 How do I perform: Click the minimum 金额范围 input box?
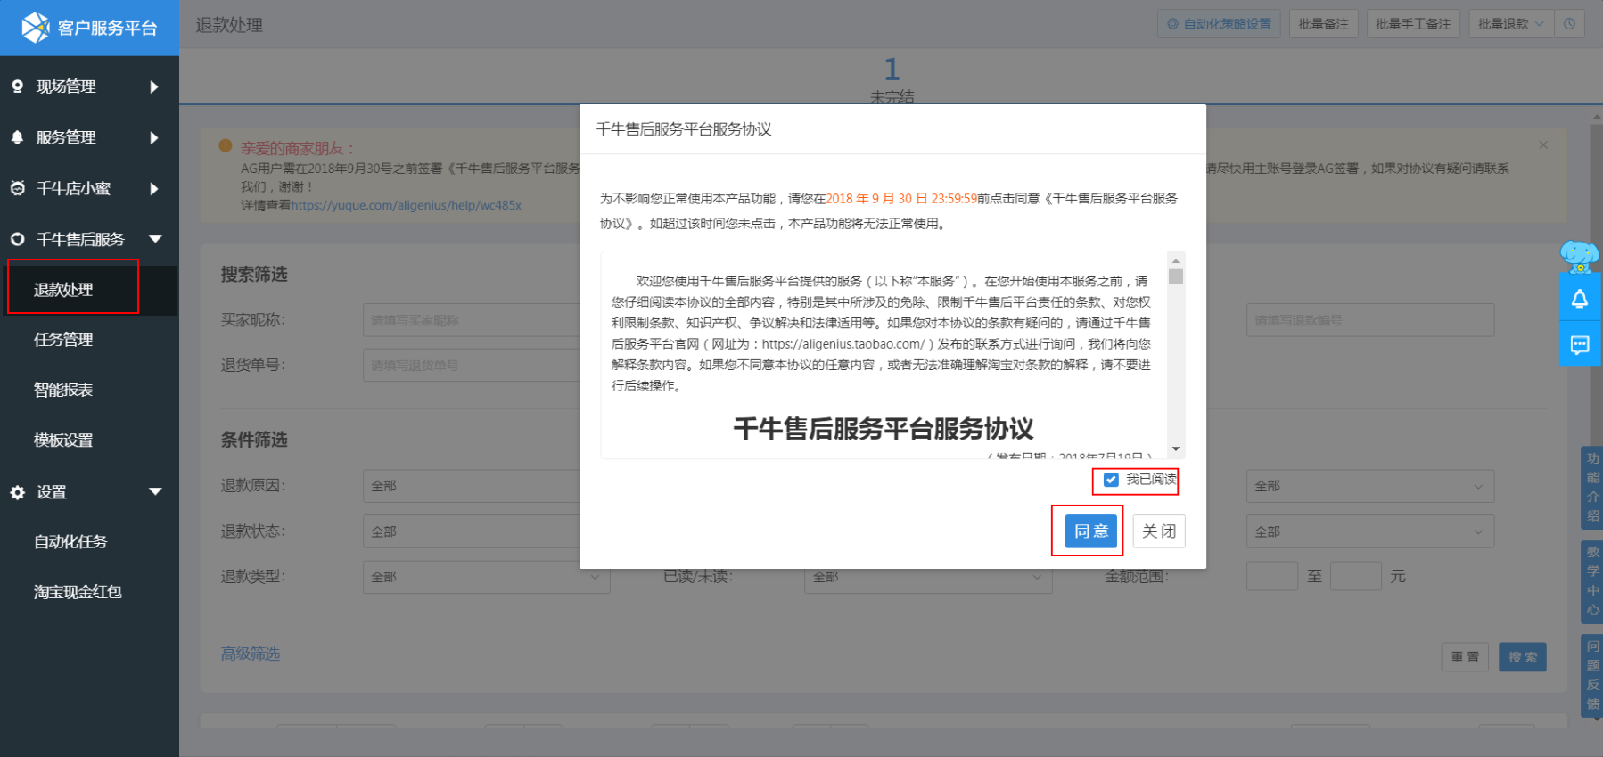pyautogui.click(x=1272, y=576)
